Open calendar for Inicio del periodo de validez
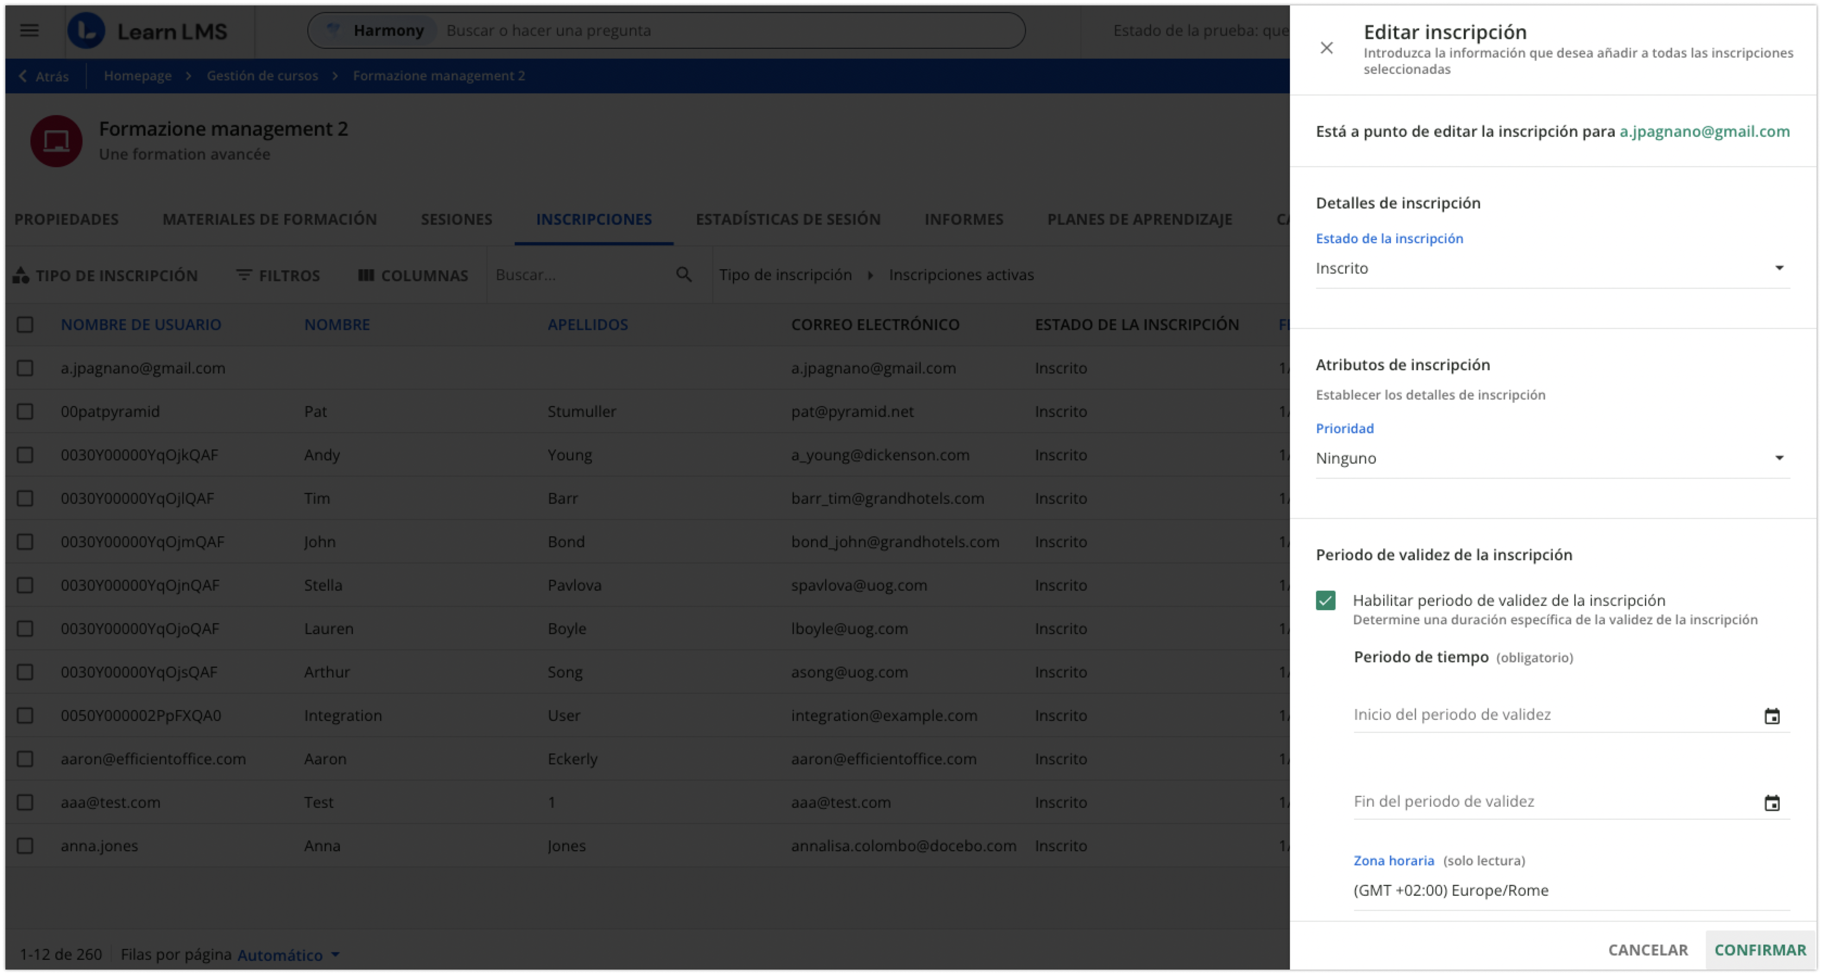The height and width of the screenshot is (975, 1822). [1771, 716]
